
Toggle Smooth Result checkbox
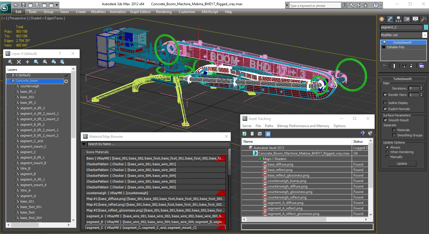pyautogui.click(x=385, y=120)
